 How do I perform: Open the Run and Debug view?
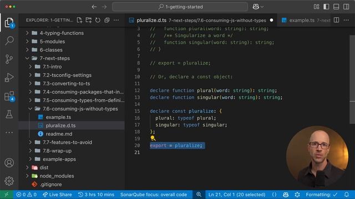pyautogui.click(x=9, y=77)
